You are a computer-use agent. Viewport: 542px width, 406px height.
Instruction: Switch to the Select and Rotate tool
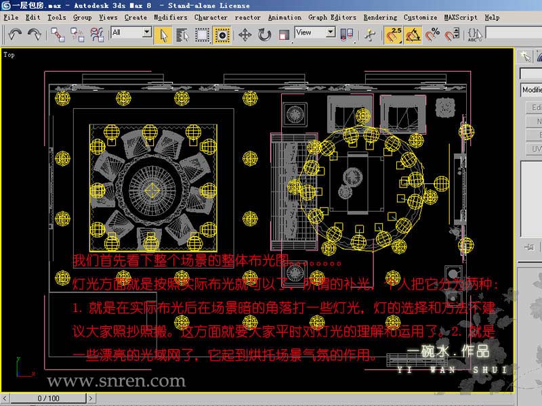265,35
